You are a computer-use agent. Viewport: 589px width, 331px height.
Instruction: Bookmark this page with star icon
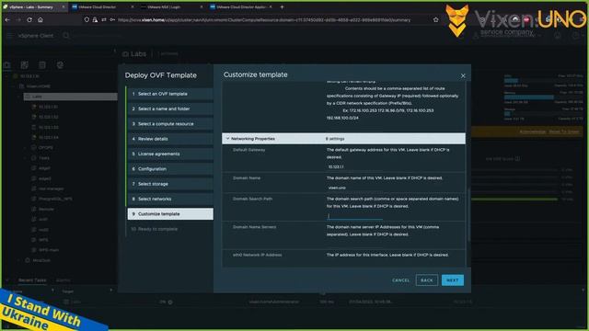[435, 20]
